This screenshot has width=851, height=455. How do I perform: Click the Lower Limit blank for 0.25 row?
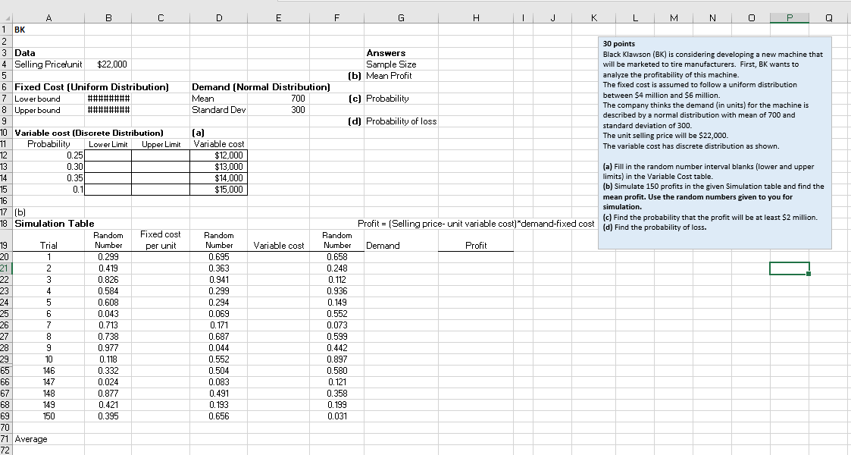(108, 155)
